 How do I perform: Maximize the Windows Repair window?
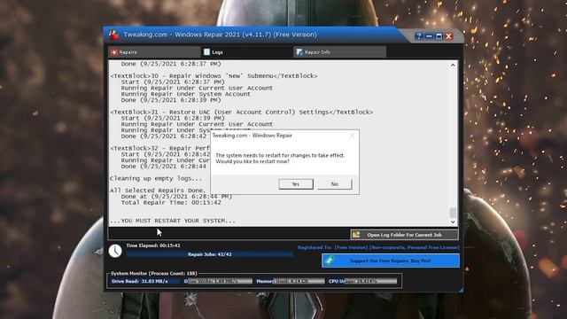(439, 36)
